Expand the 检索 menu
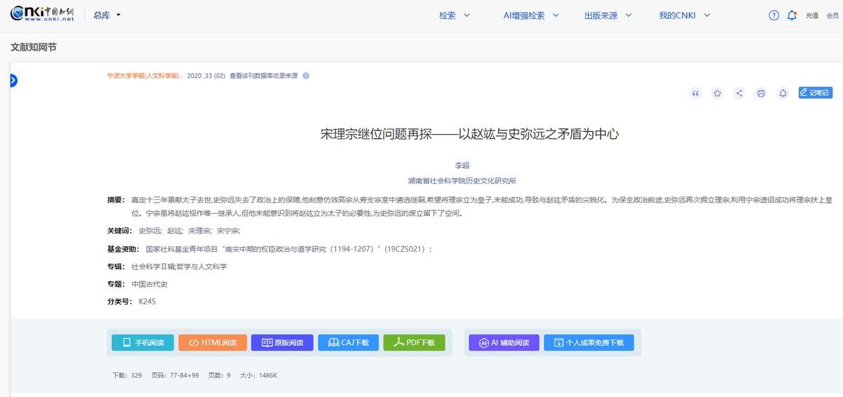 (x=455, y=15)
